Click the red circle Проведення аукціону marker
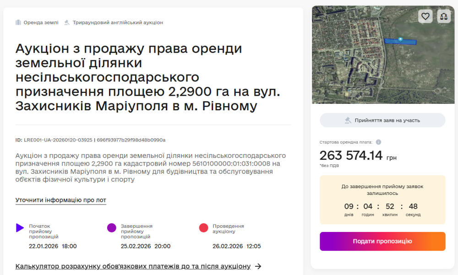The width and height of the screenshot is (458, 275). tap(204, 228)
